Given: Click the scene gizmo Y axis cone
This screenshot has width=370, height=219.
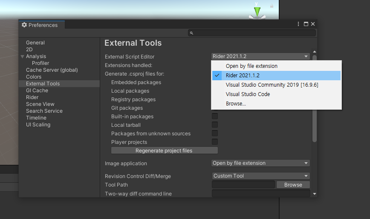Looking at the screenshot, I should [x=257, y=11].
